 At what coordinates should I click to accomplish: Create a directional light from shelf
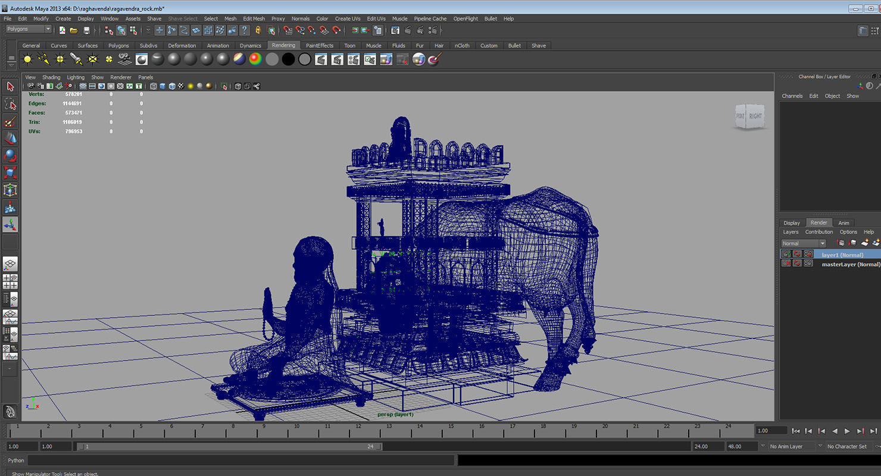click(43, 59)
